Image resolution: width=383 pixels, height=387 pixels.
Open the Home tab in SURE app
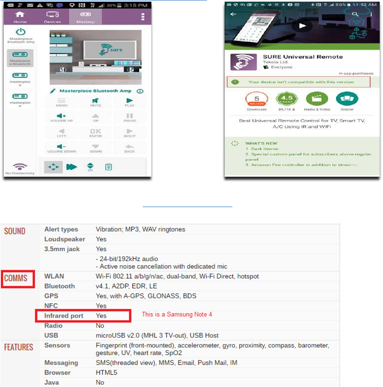[x=20, y=17]
